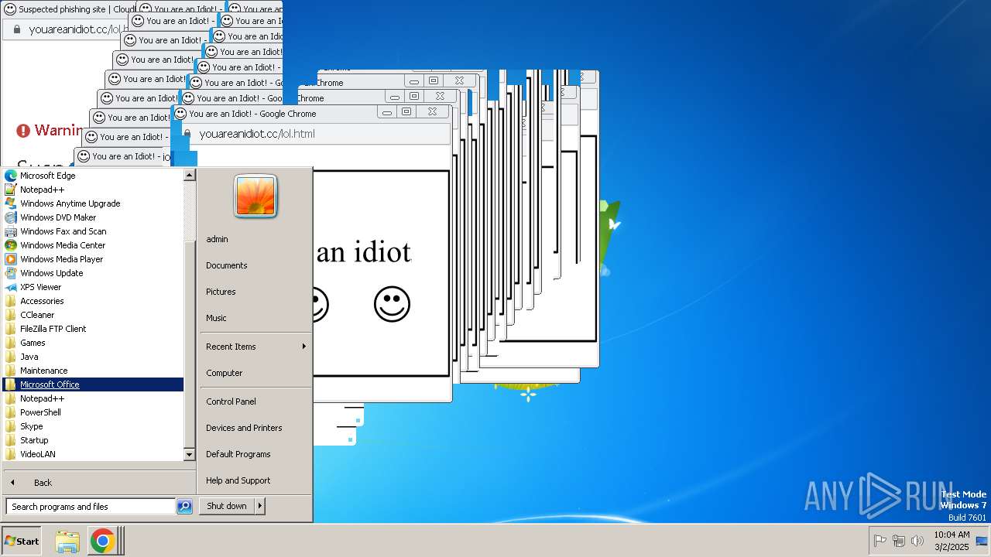Expand the Java folder

[x=93, y=357]
